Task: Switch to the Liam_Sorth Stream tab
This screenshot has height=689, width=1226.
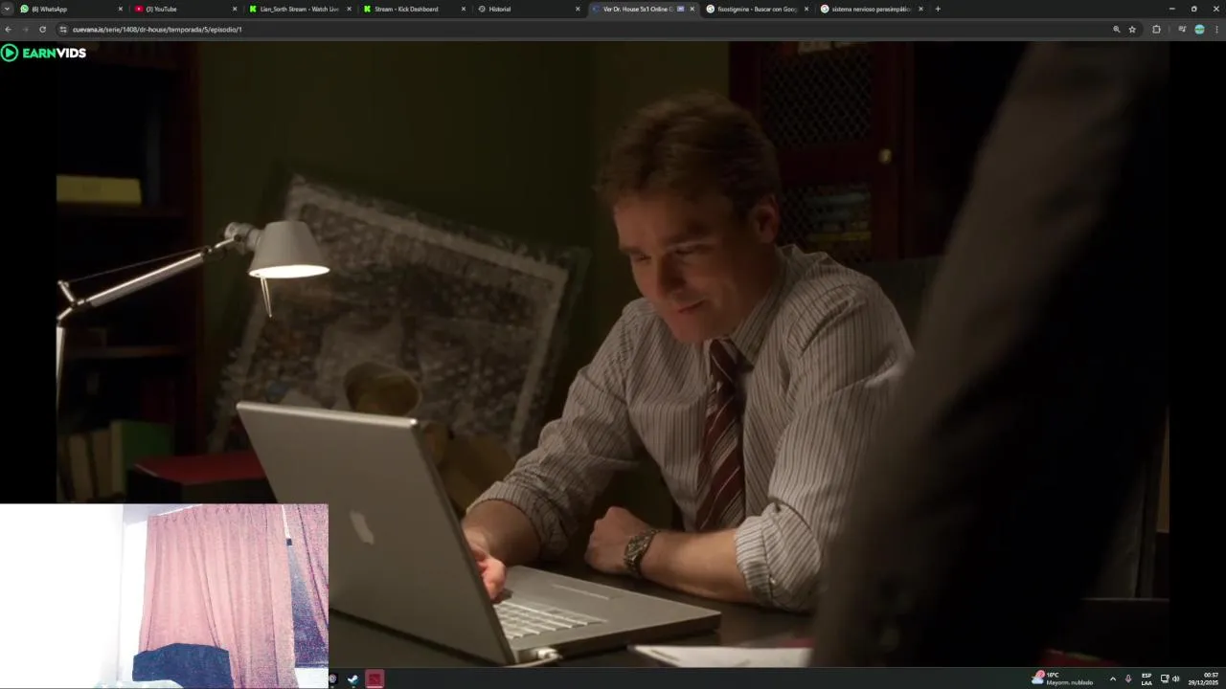Action: [x=299, y=9]
